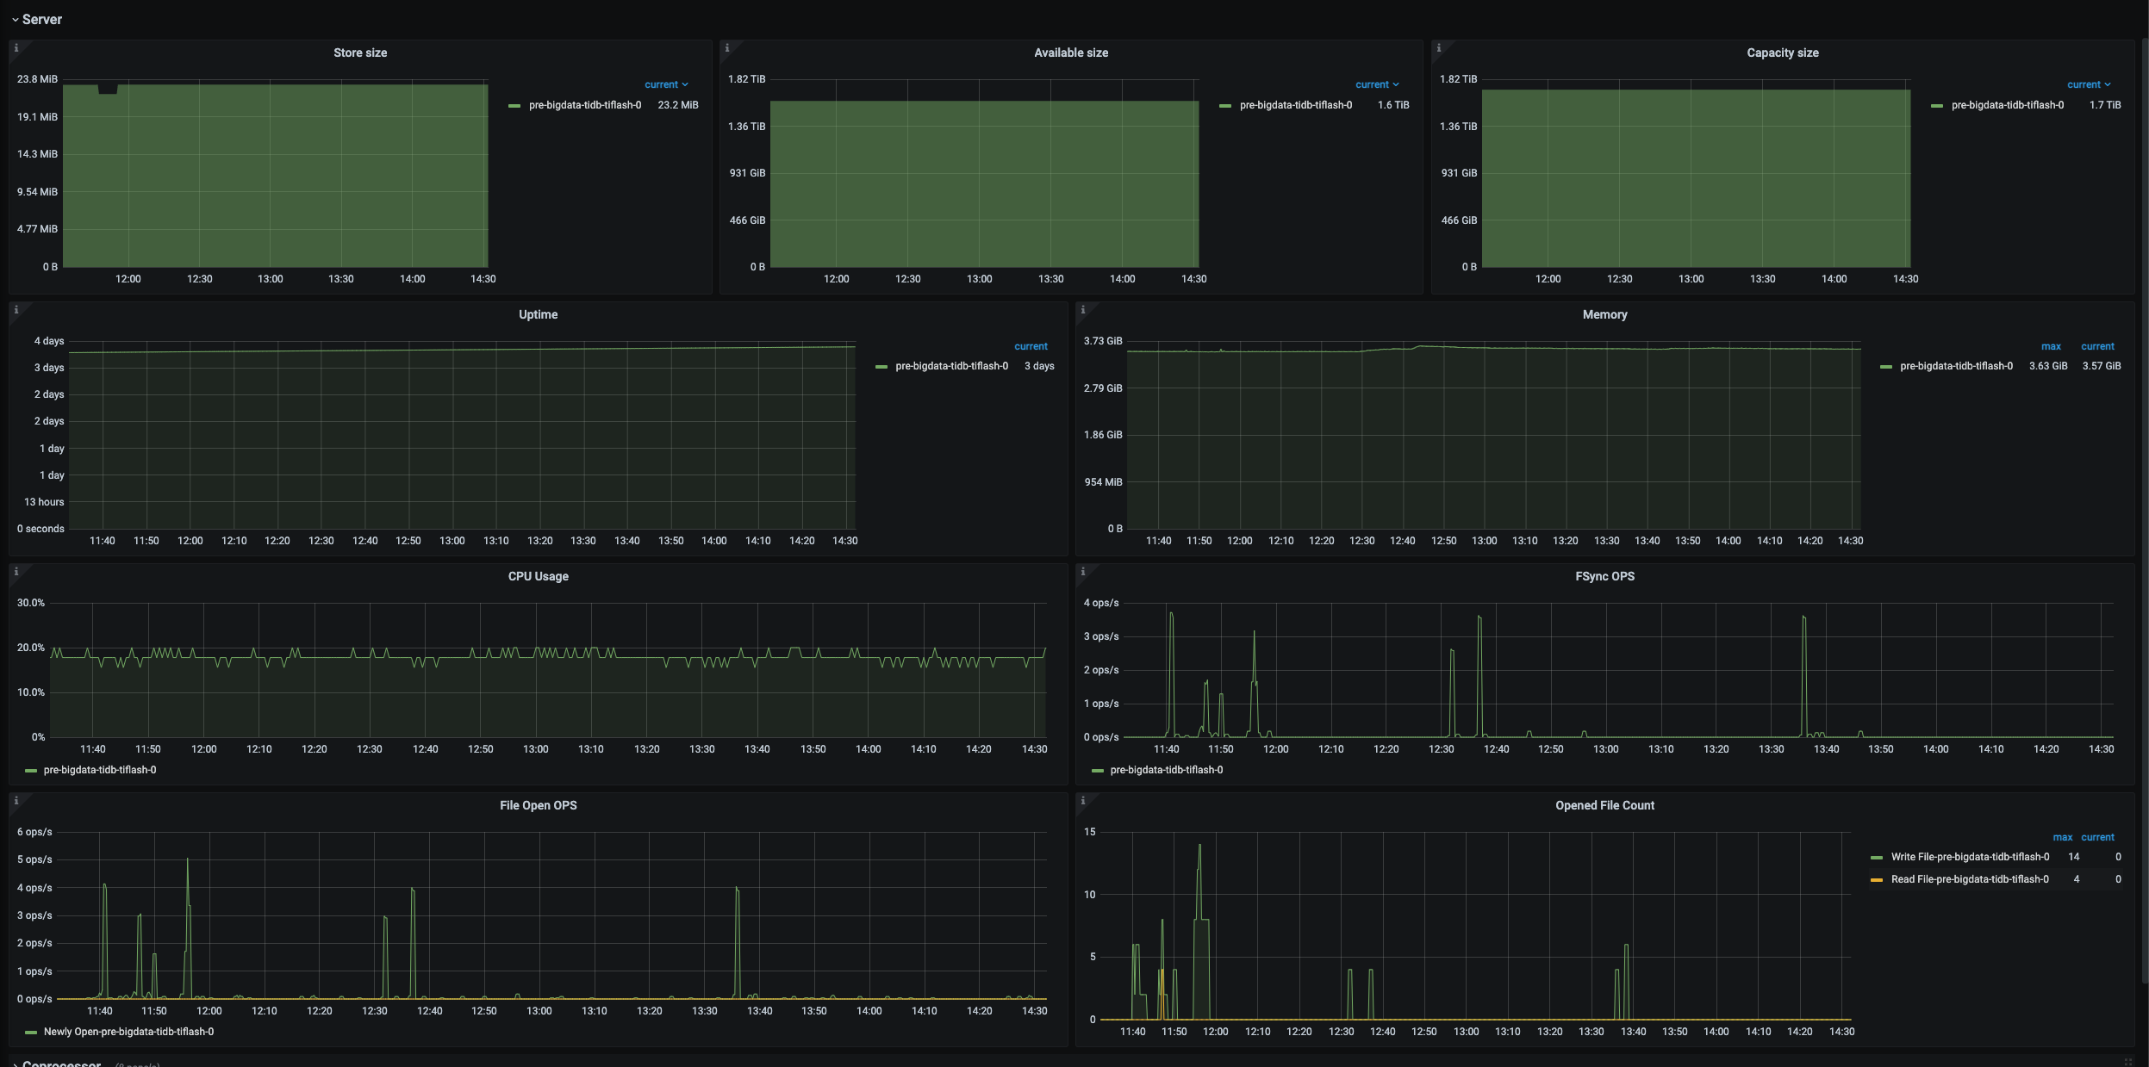The width and height of the screenshot is (2149, 1067).
Task: Collapse the Server row chevron
Action: click(15, 20)
